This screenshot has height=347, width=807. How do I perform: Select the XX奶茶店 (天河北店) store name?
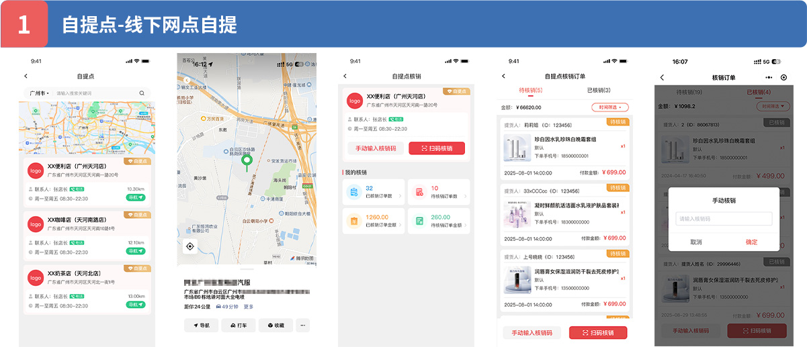pyautogui.click(x=74, y=274)
